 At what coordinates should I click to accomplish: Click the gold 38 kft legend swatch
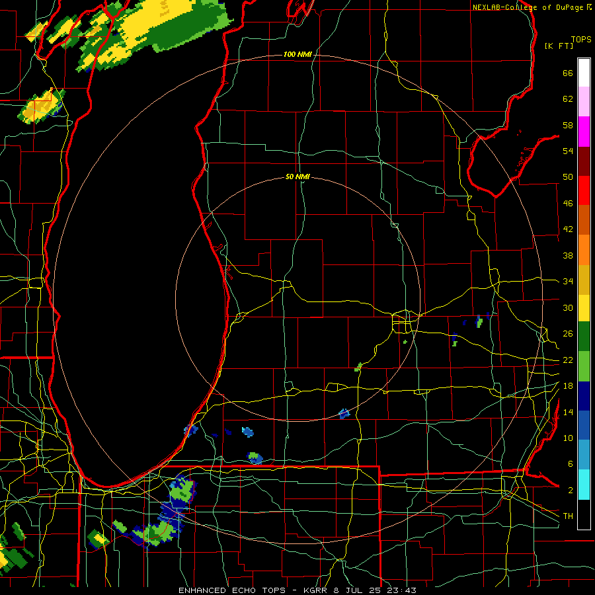[584, 279]
